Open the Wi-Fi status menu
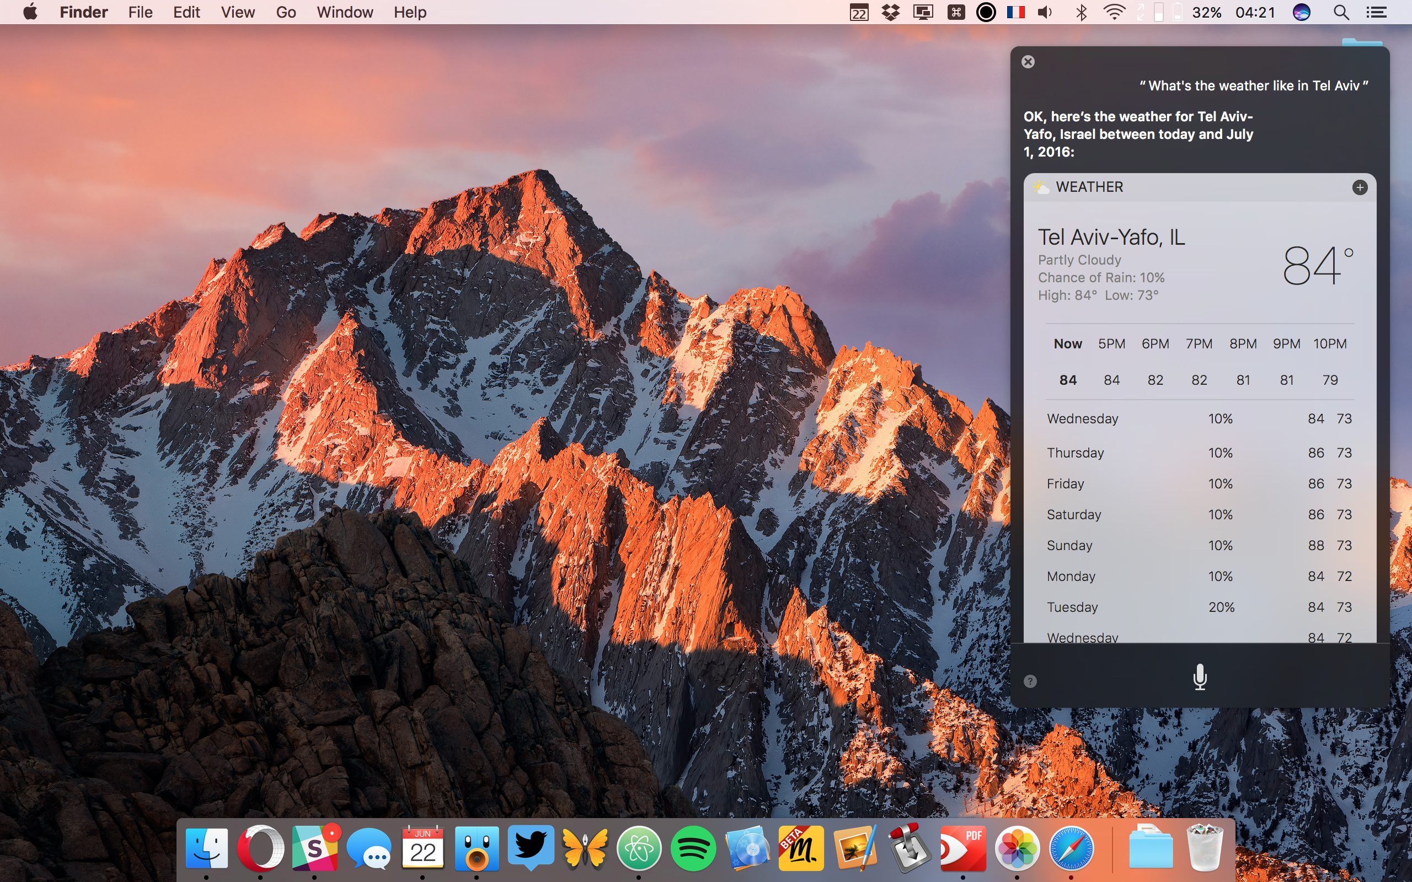This screenshot has height=882, width=1412. click(x=1114, y=12)
